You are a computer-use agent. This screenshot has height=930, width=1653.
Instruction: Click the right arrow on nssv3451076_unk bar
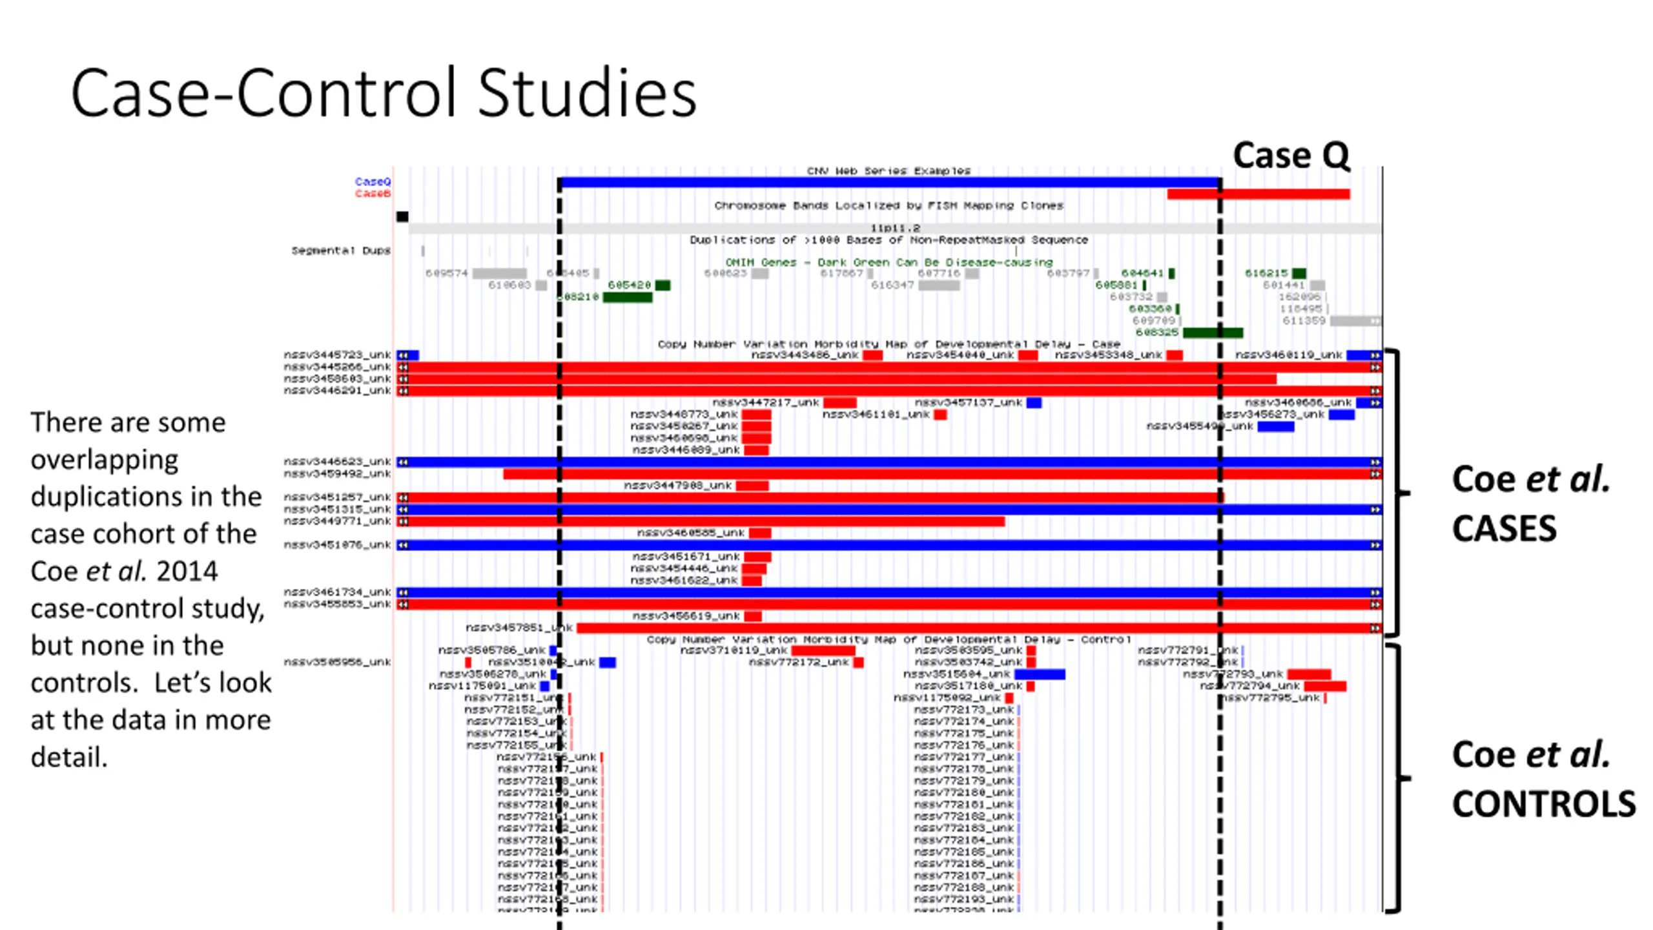tap(1375, 545)
